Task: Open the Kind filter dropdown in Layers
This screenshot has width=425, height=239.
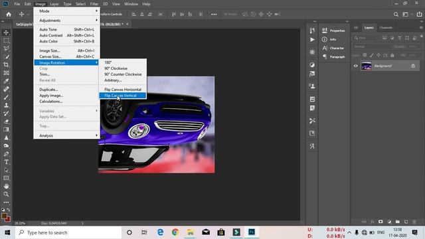Action: pyautogui.click(x=366, y=38)
